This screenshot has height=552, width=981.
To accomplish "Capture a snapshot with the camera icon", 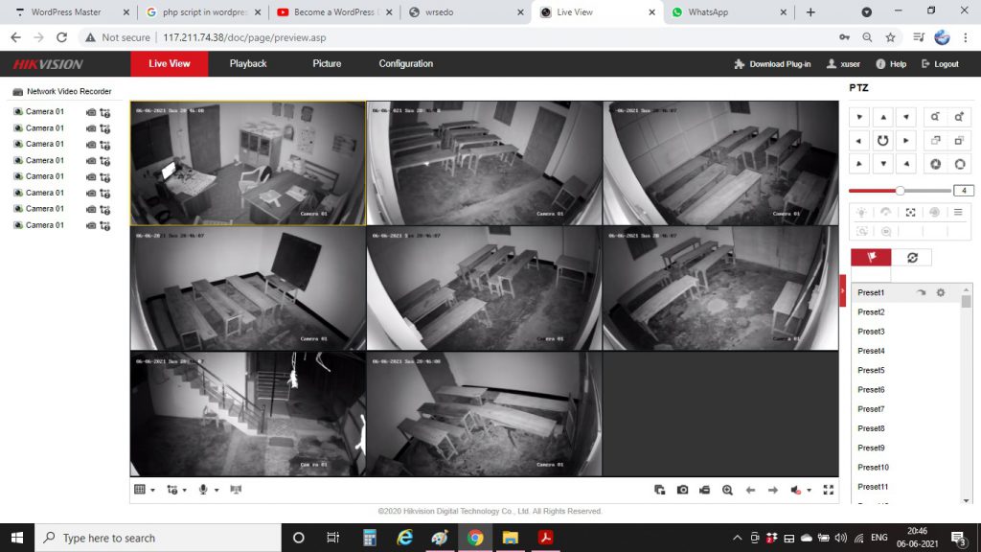I will [682, 490].
